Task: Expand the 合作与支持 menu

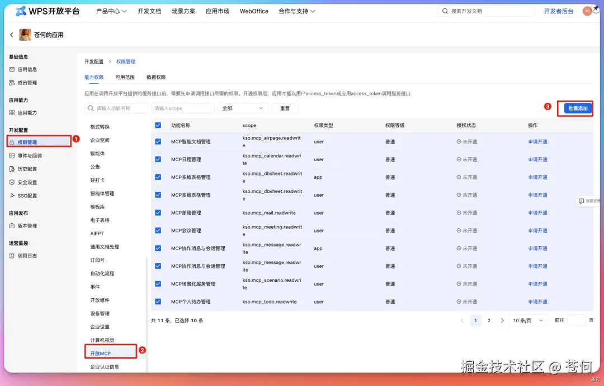Action: pos(297,11)
